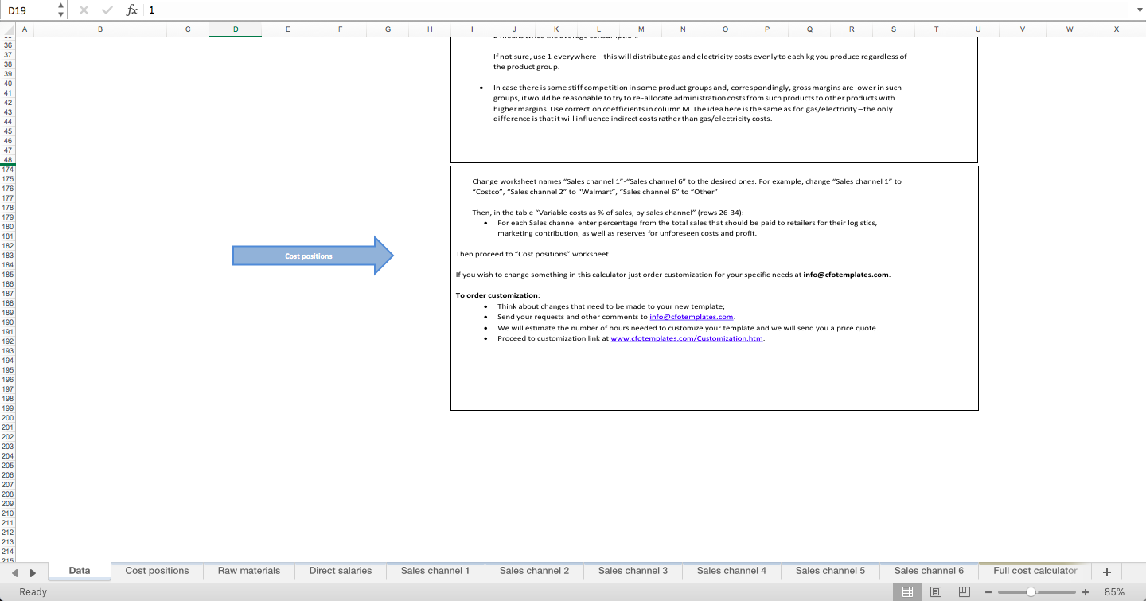This screenshot has width=1146, height=601.
Task: Select the highlighted column D header
Action: pyautogui.click(x=235, y=29)
